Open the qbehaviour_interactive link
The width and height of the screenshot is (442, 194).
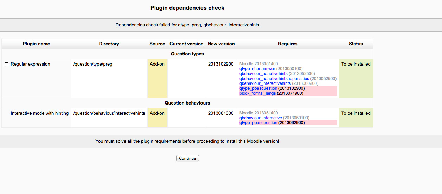[261, 118]
